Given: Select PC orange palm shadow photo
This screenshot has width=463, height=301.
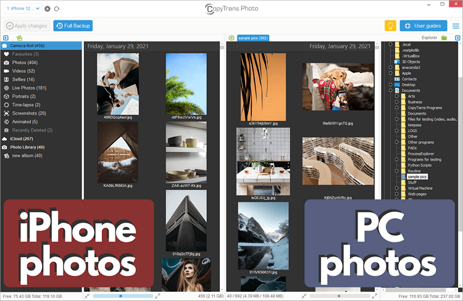Looking at the screenshot, I should pyautogui.click(x=263, y=87).
